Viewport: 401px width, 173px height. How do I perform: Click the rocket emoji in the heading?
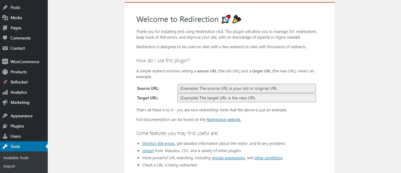pos(226,19)
